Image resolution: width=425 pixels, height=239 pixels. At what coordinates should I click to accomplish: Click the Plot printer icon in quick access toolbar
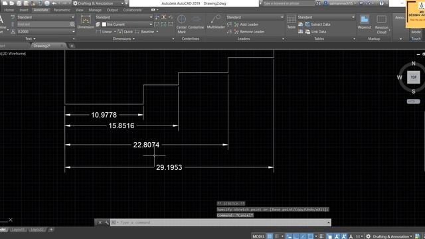[x=47, y=3]
